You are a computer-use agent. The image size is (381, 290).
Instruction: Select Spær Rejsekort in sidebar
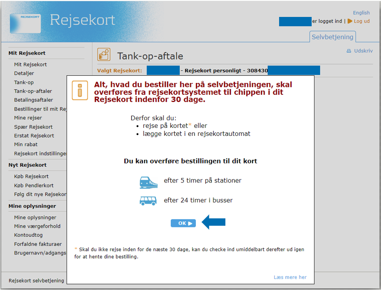tap(33, 127)
